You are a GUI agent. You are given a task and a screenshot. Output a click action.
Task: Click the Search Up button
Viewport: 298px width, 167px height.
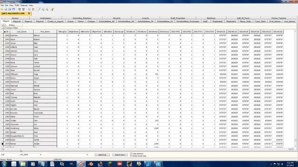coord(102,154)
